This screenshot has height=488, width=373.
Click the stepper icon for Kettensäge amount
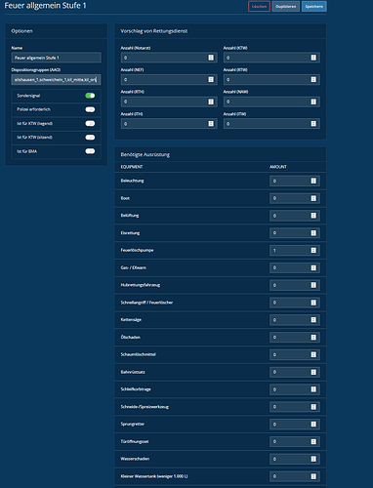(313, 320)
